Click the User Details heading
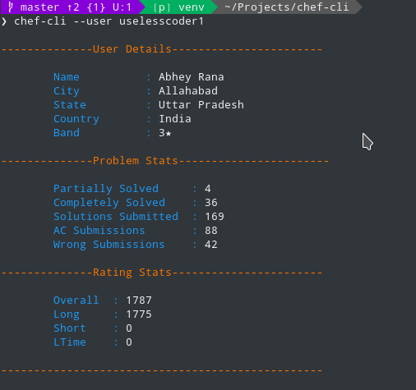The height and width of the screenshot is (390, 416). click(x=132, y=49)
